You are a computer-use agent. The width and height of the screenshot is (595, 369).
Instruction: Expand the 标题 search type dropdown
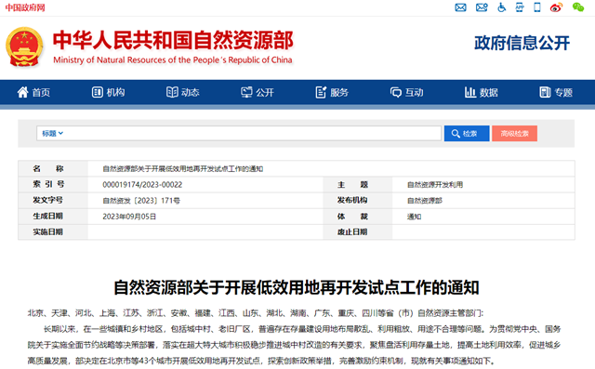pos(52,134)
